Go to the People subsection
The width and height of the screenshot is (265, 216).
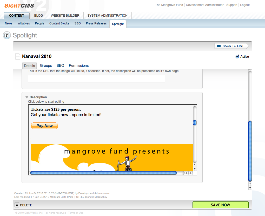click(x=39, y=23)
